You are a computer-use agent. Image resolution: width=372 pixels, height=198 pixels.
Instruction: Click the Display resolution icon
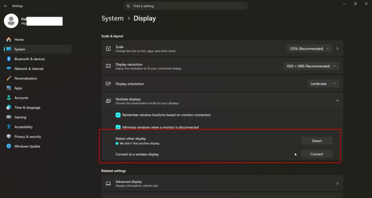[x=108, y=66]
